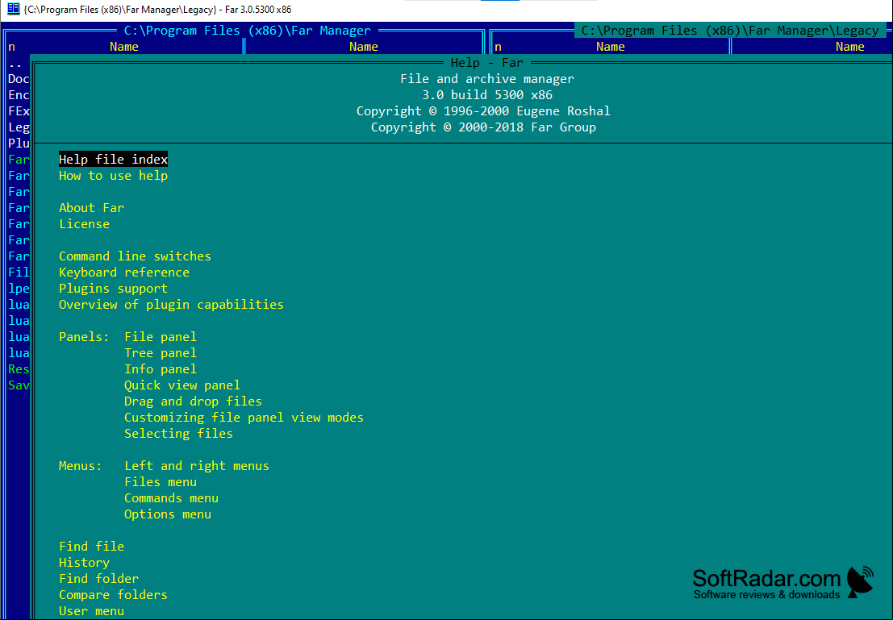Click the 'Panels:' section label
The width and height of the screenshot is (893, 620).
pos(84,337)
